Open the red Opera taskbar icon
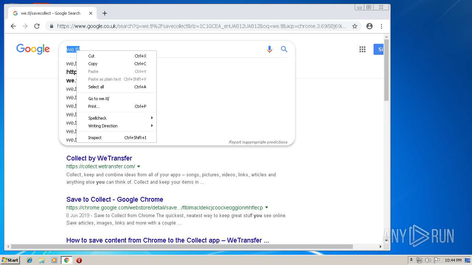Viewport: 472px width, 265px height. [79, 260]
